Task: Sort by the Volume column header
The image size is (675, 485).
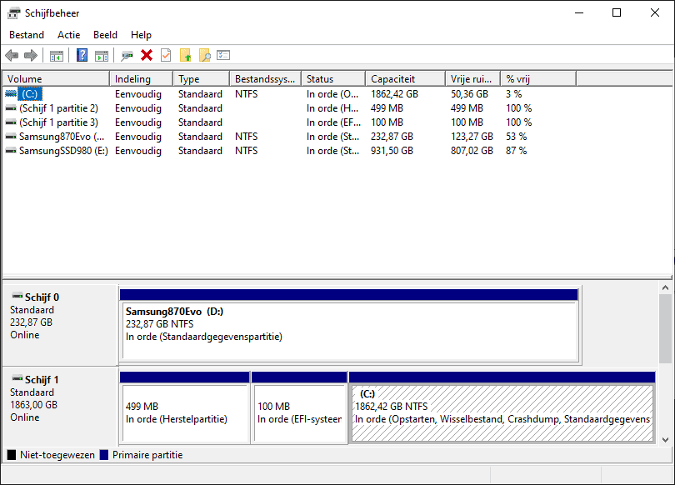Action: click(x=56, y=79)
